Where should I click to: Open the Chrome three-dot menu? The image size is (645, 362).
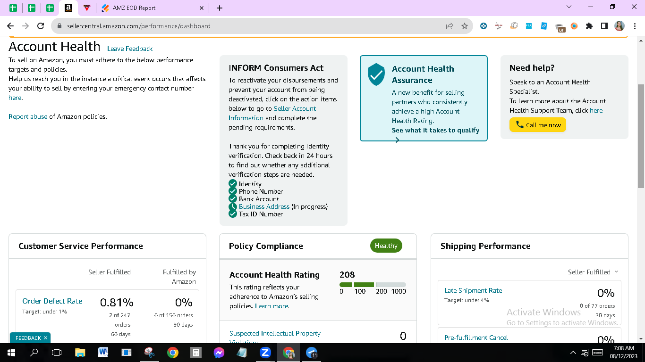click(635, 26)
